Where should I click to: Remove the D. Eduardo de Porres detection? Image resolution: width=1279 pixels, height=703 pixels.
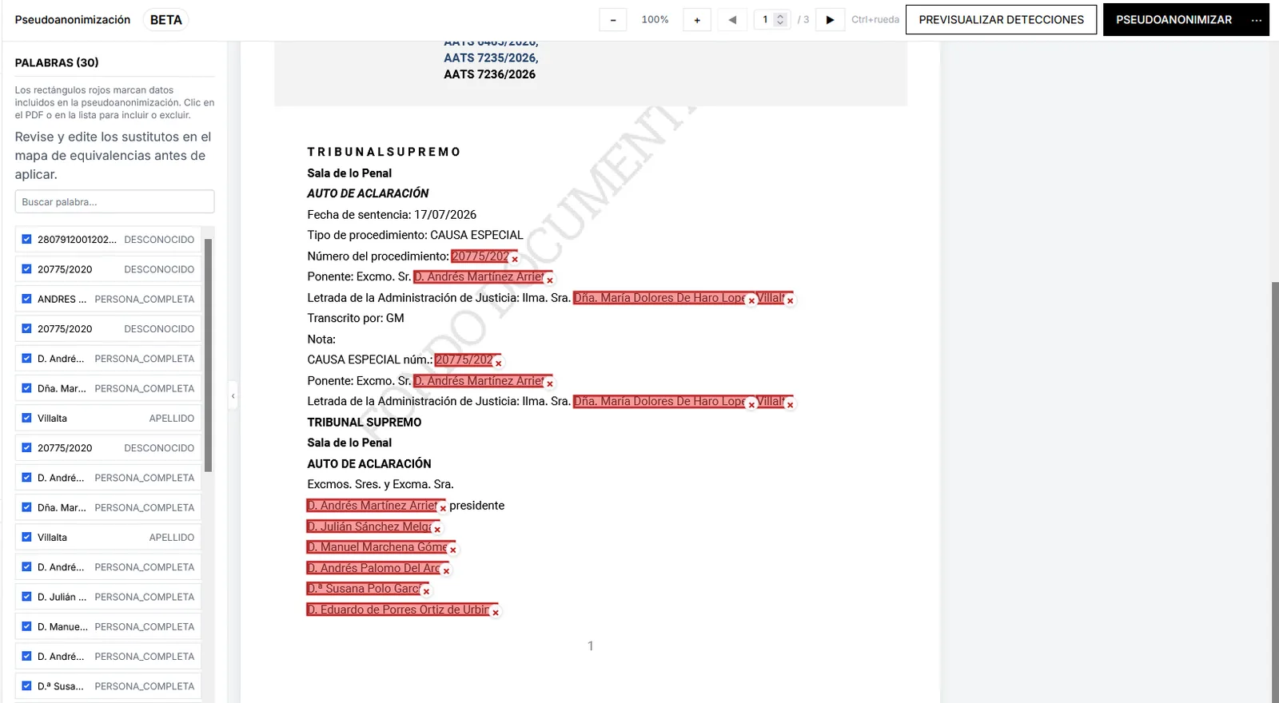pyautogui.click(x=496, y=613)
